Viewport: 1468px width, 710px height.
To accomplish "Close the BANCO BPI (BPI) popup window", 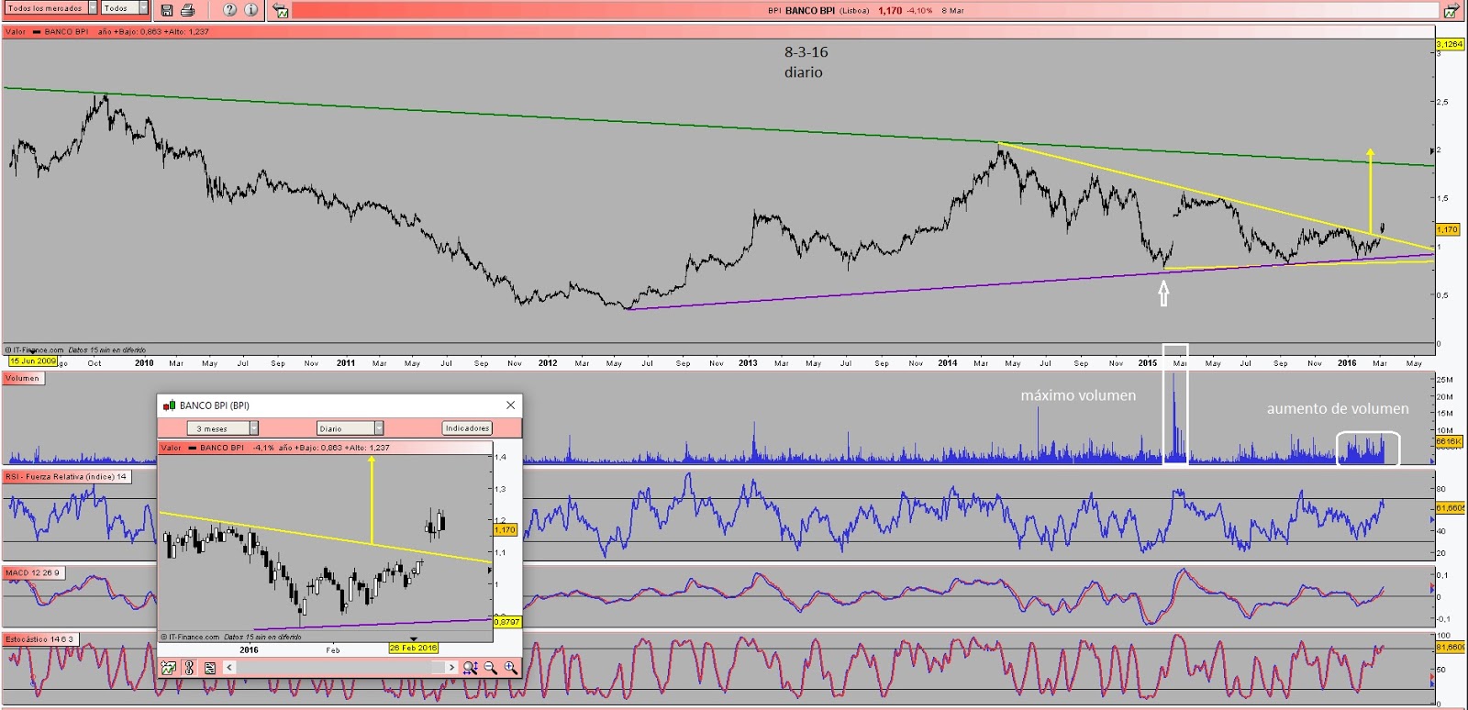I will [511, 405].
